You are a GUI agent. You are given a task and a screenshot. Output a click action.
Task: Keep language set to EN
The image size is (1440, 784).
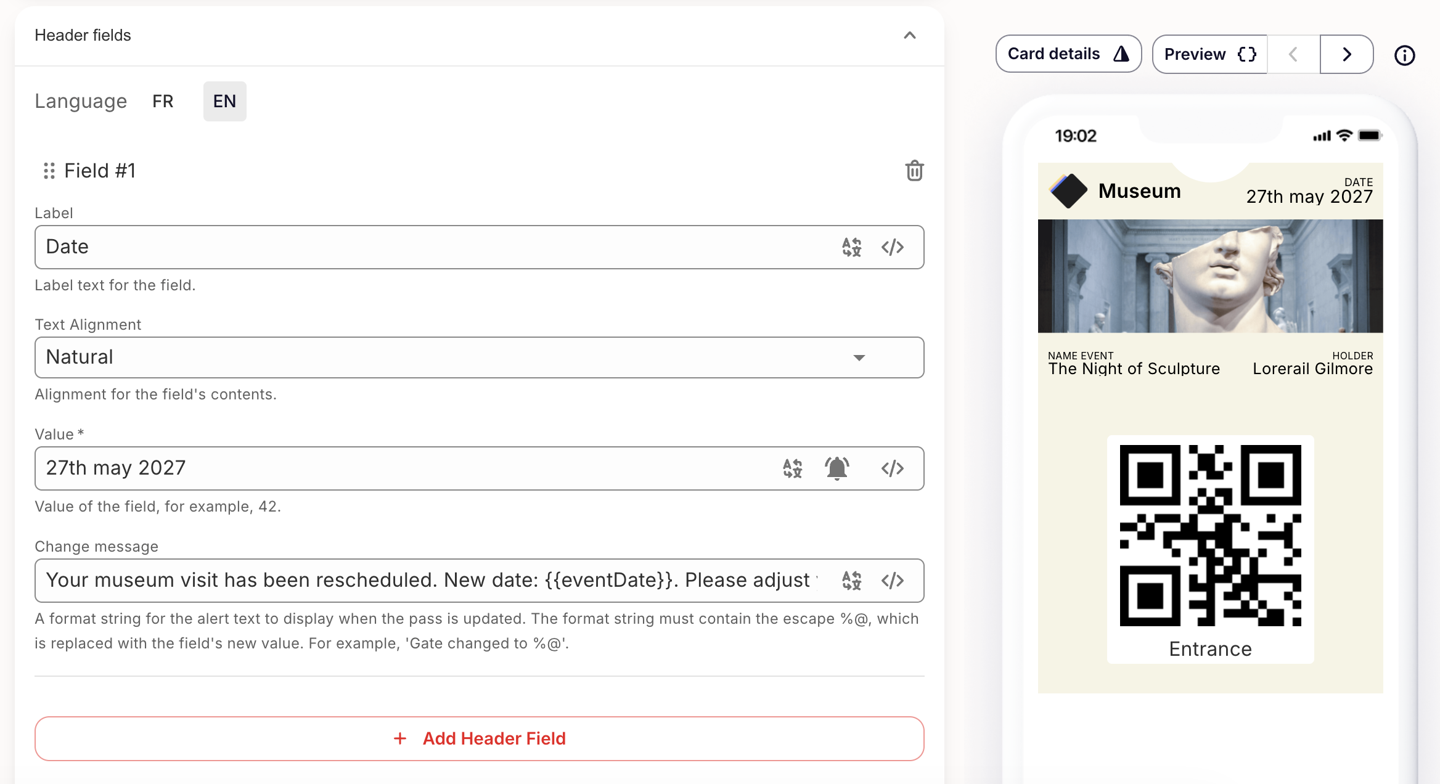pyautogui.click(x=224, y=101)
